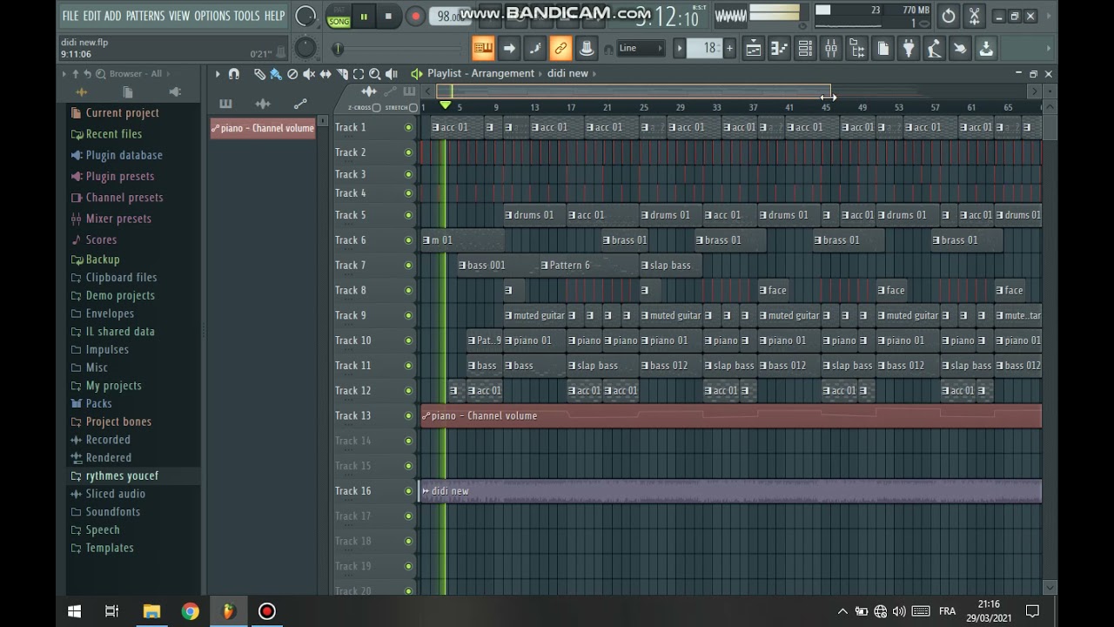The width and height of the screenshot is (1114, 627).
Task: Select the delete tool in playlist toolbar
Action: point(292,74)
